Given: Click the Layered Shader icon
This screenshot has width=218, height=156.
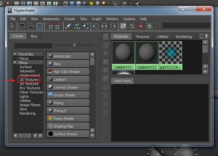Looking at the screenshot, I should click(51, 87).
